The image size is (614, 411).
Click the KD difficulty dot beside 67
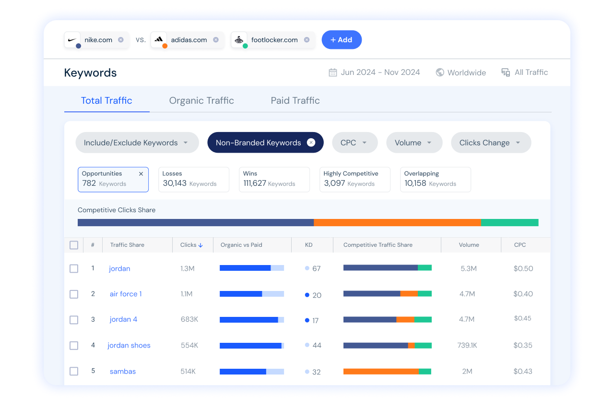pyautogui.click(x=307, y=268)
